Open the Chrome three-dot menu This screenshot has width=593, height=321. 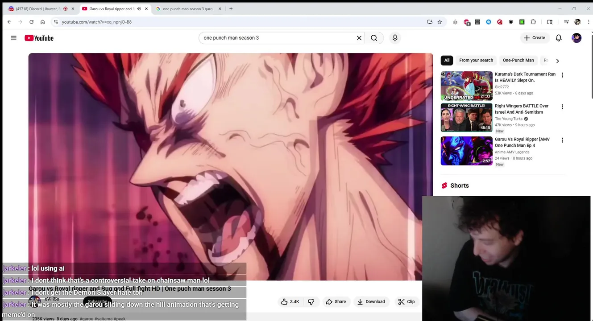[589, 22]
